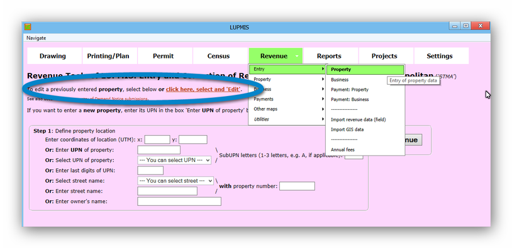This screenshot has height=248, width=512.
Task: Select Annual fees entry
Action: [x=365, y=149]
